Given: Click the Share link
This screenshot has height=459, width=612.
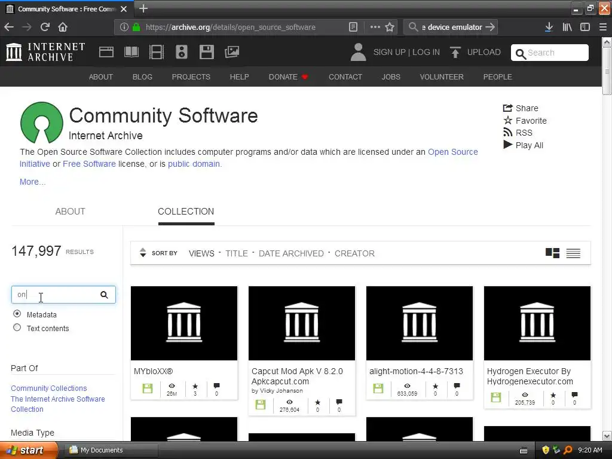Looking at the screenshot, I should point(521,108).
